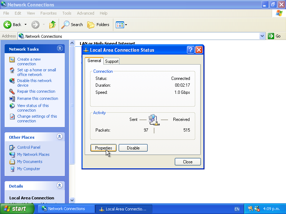
Task: Collapse the Details panel
Action: pyautogui.click(x=60, y=185)
